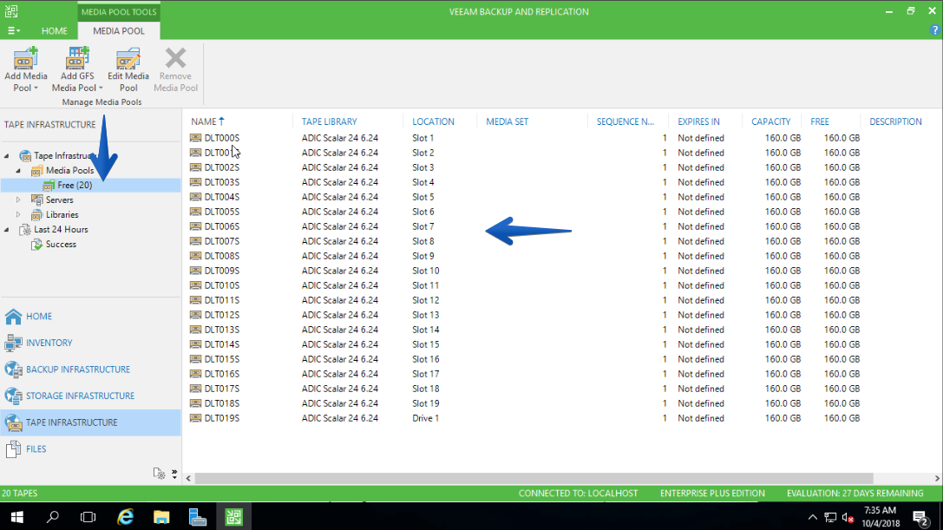Image resolution: width=943 pixels, height=530 pixels.
Task: Open the INVENTORY view
Action: 90,343
